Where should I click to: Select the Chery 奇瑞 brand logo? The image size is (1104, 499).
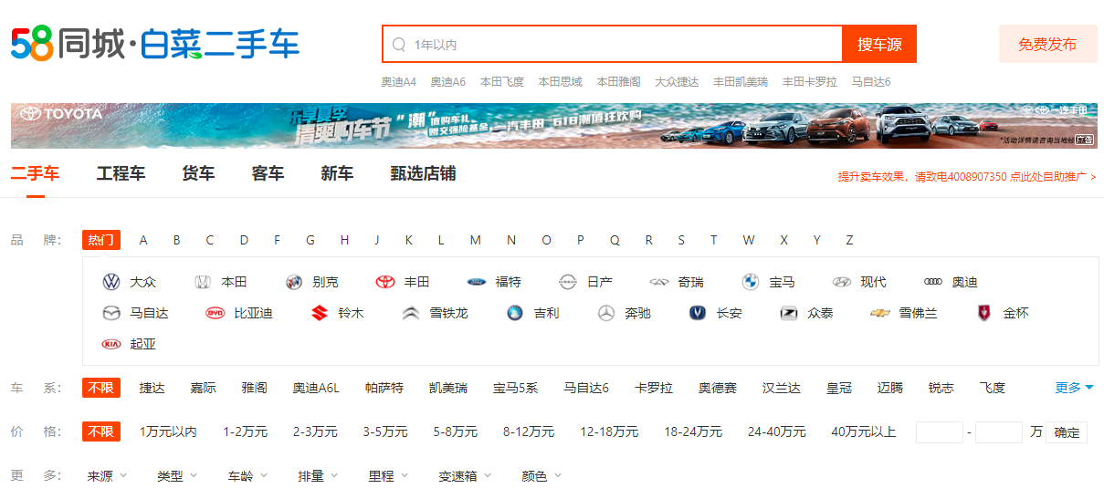[x=659, y=282]
